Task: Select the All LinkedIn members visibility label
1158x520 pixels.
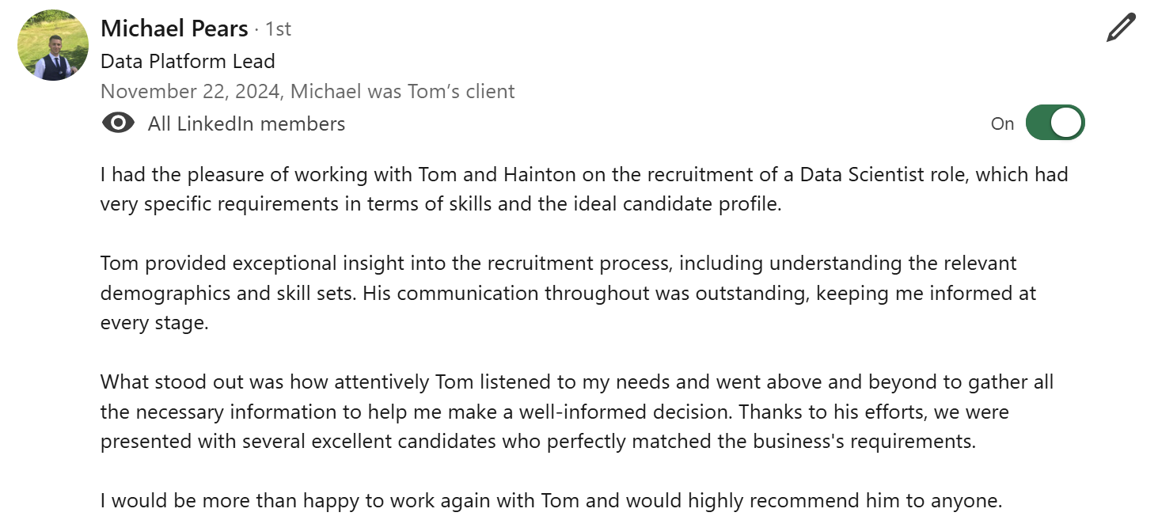Action: point(246,123)
